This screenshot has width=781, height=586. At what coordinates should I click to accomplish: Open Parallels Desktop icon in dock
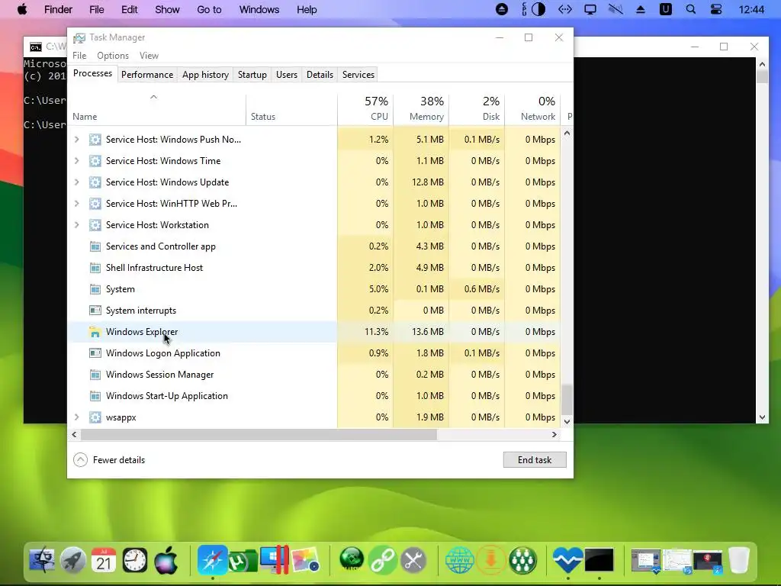pos(274,559)
